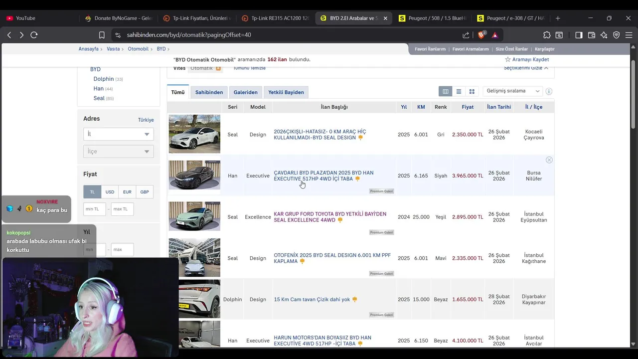The height and width of the screenshot is (359, 638).
Task: Open the white Seal Design car thumbnail
Action: [194, 134]
